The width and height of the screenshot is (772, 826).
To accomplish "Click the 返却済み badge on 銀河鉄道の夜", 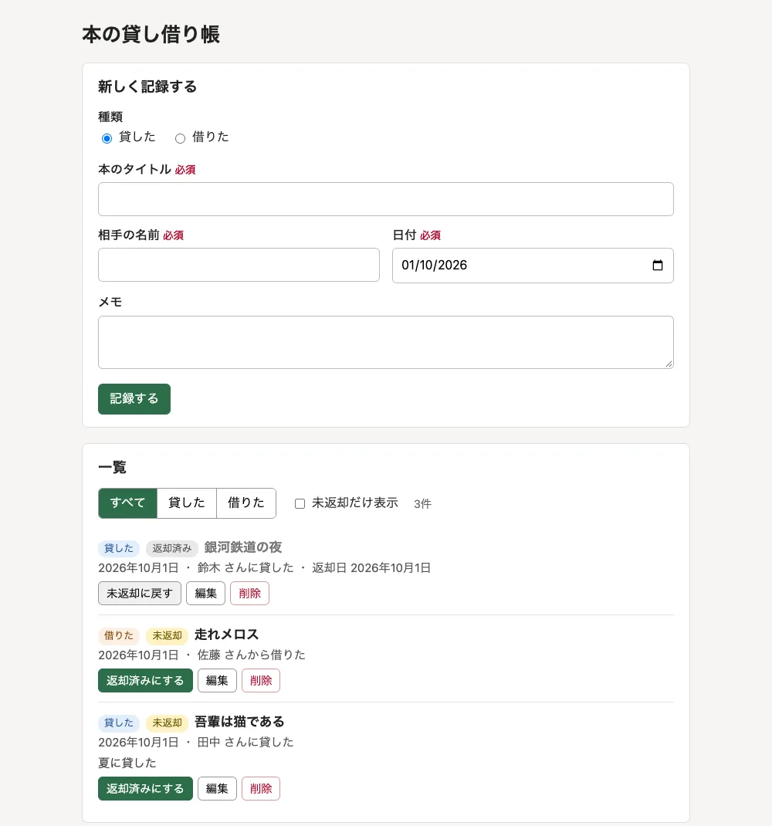I will coord(172,548).
